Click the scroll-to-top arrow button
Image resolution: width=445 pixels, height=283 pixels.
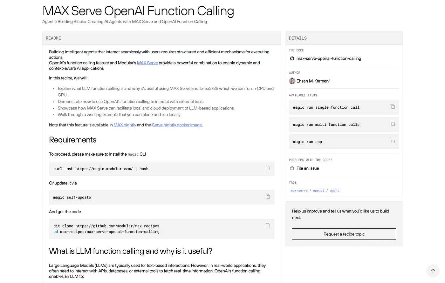(433, 271)
